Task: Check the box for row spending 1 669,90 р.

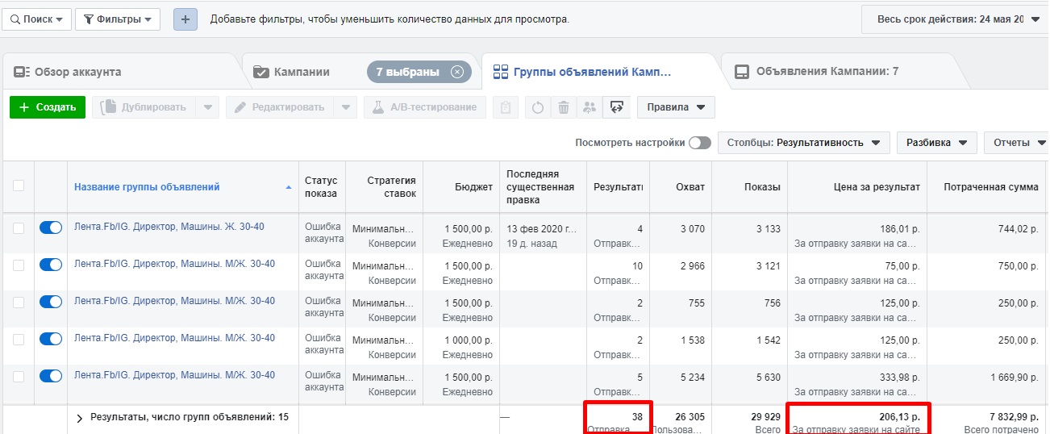Action: [x=19, y=376]
